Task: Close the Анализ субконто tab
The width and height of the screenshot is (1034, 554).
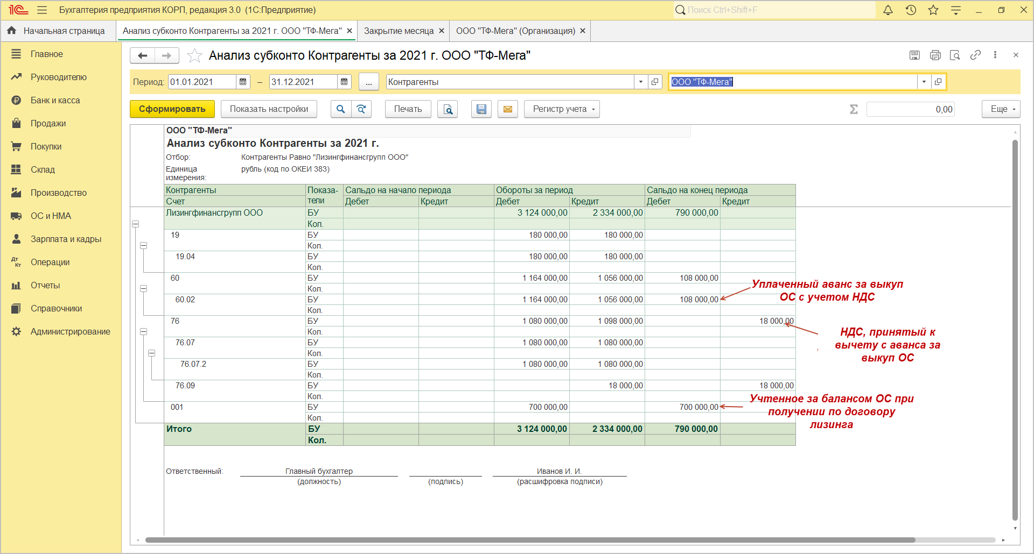Action: coord(350,31)
